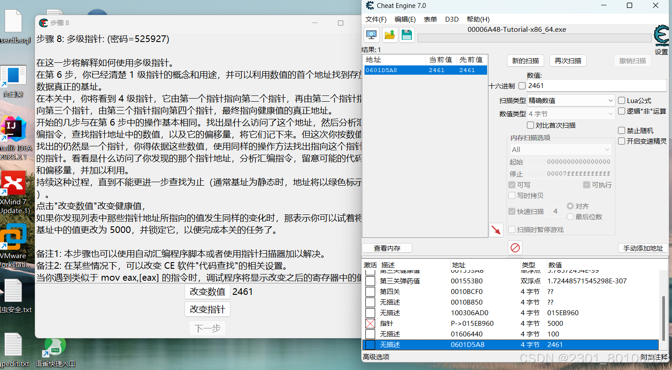Image resolution: width=672 pixels, height=370 pixels.
Task: Select the address row 01606440
Action: [511, 334]
